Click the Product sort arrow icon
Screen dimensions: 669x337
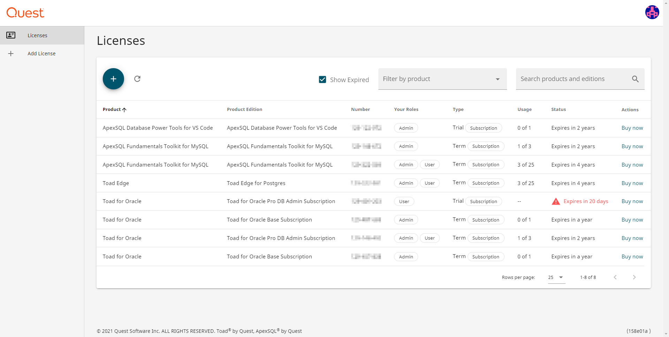pyautogui.click(x=124, y=110)
